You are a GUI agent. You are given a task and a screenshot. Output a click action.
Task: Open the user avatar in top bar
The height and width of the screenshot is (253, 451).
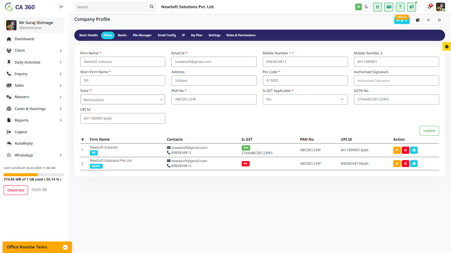440,7
